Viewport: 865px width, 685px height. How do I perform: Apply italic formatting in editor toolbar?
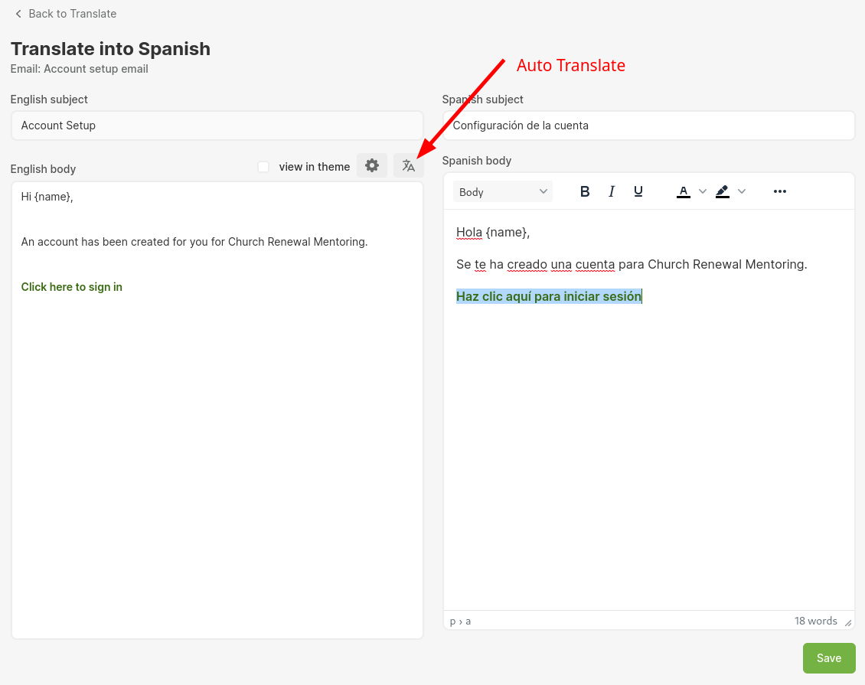point(612,191)
